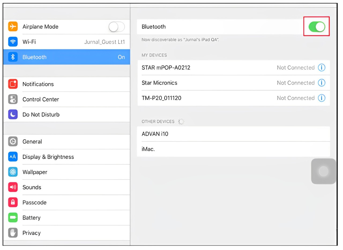Click 'Not Connected' for Star Micronics

tap(296, 83)
